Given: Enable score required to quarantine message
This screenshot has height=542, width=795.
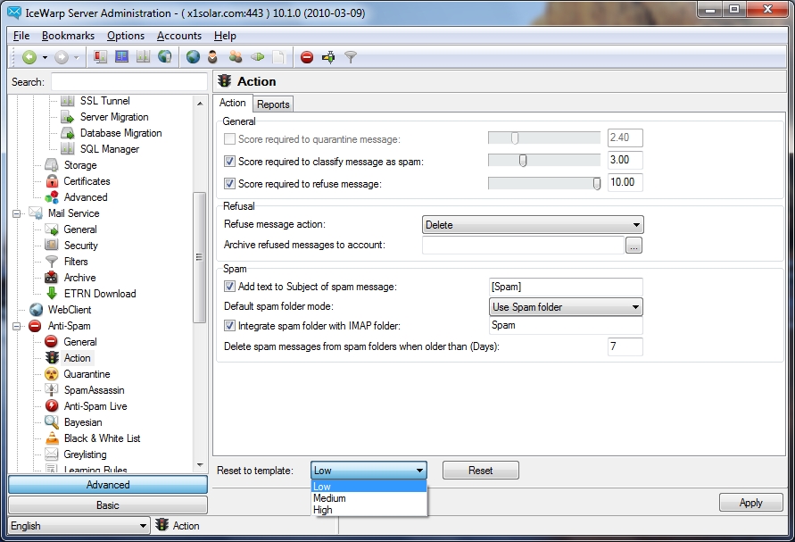Looking at the screenshot, I should [x=230, y=139].
